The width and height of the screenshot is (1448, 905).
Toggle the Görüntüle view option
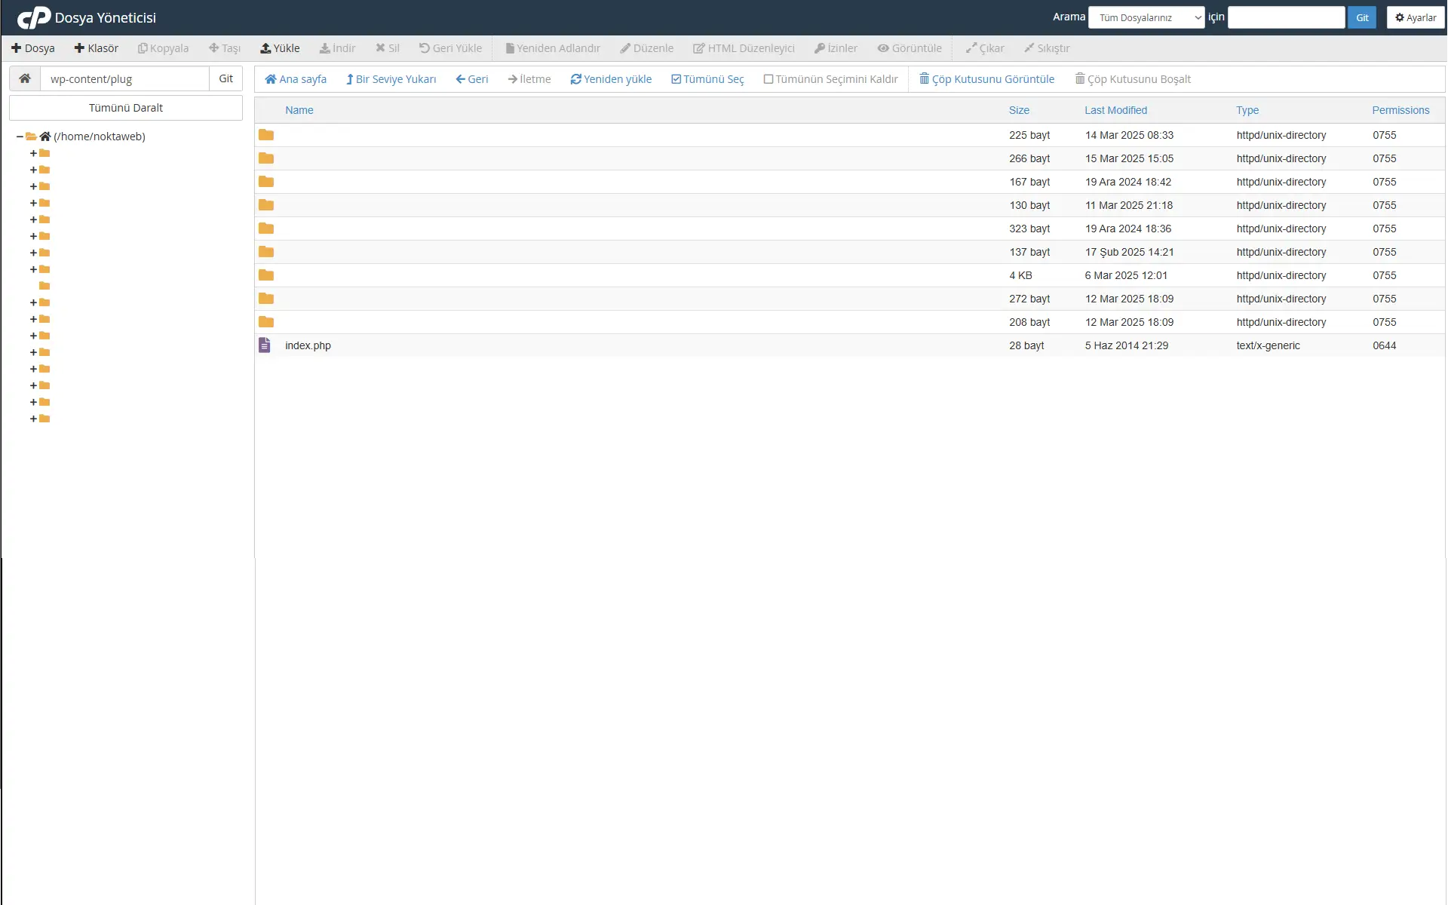(910, 48)
